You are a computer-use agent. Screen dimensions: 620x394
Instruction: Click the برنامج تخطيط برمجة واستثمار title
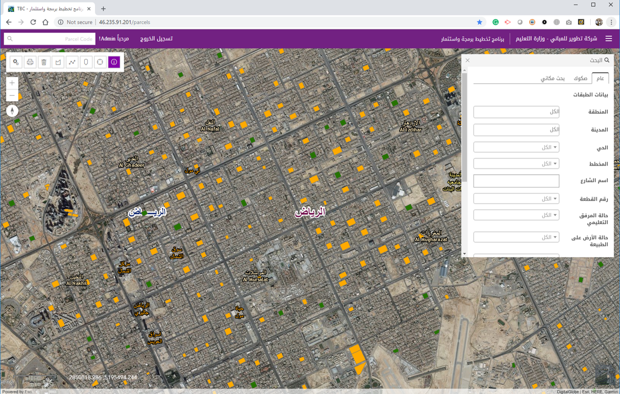click(473, 39)
